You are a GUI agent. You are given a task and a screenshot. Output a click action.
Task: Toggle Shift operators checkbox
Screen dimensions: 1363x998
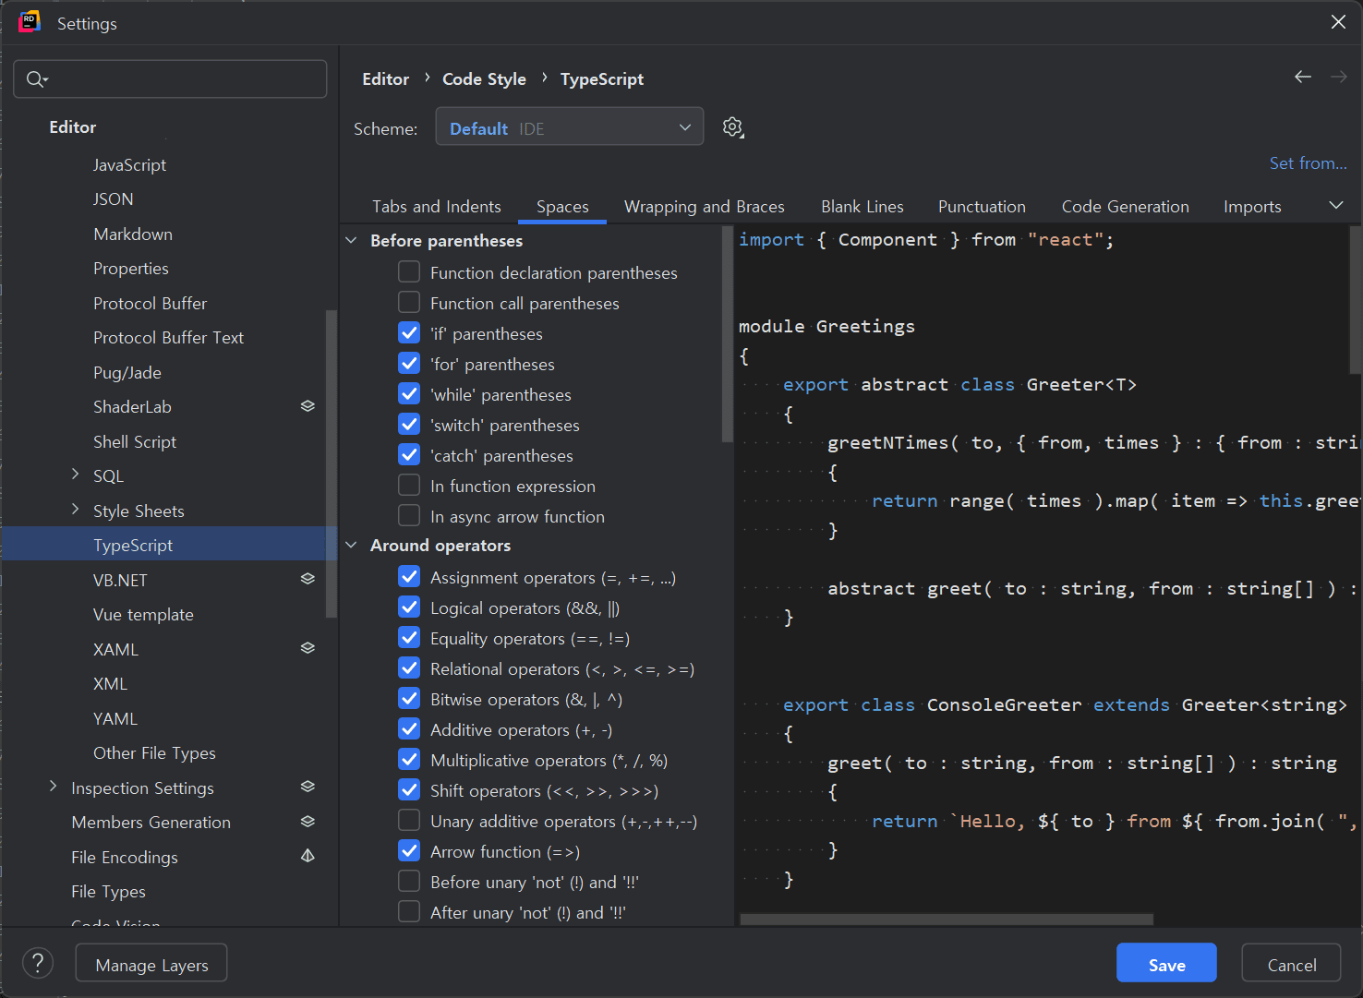coord(409,790)
